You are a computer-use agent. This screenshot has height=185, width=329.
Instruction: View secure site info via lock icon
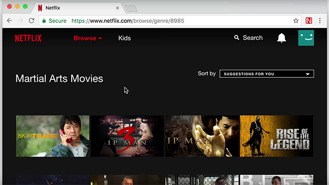pyautogui.click(x=44, y=20)
